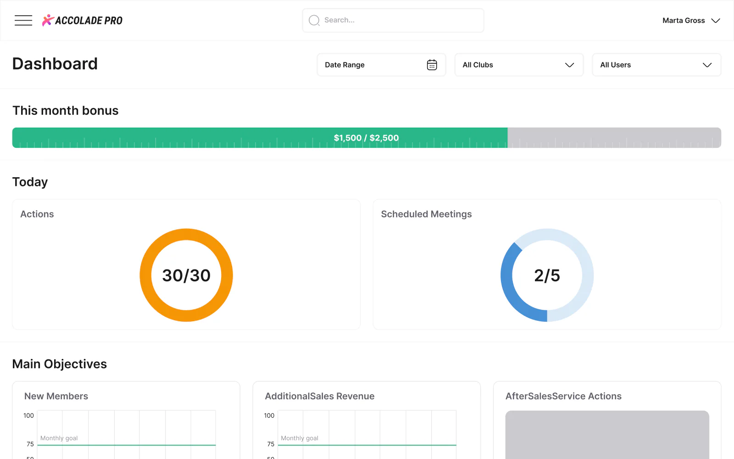The width and height of the screenshot is (734, 459).
Task: Click the 'This month bonus' heading
Action: point(66,111)
